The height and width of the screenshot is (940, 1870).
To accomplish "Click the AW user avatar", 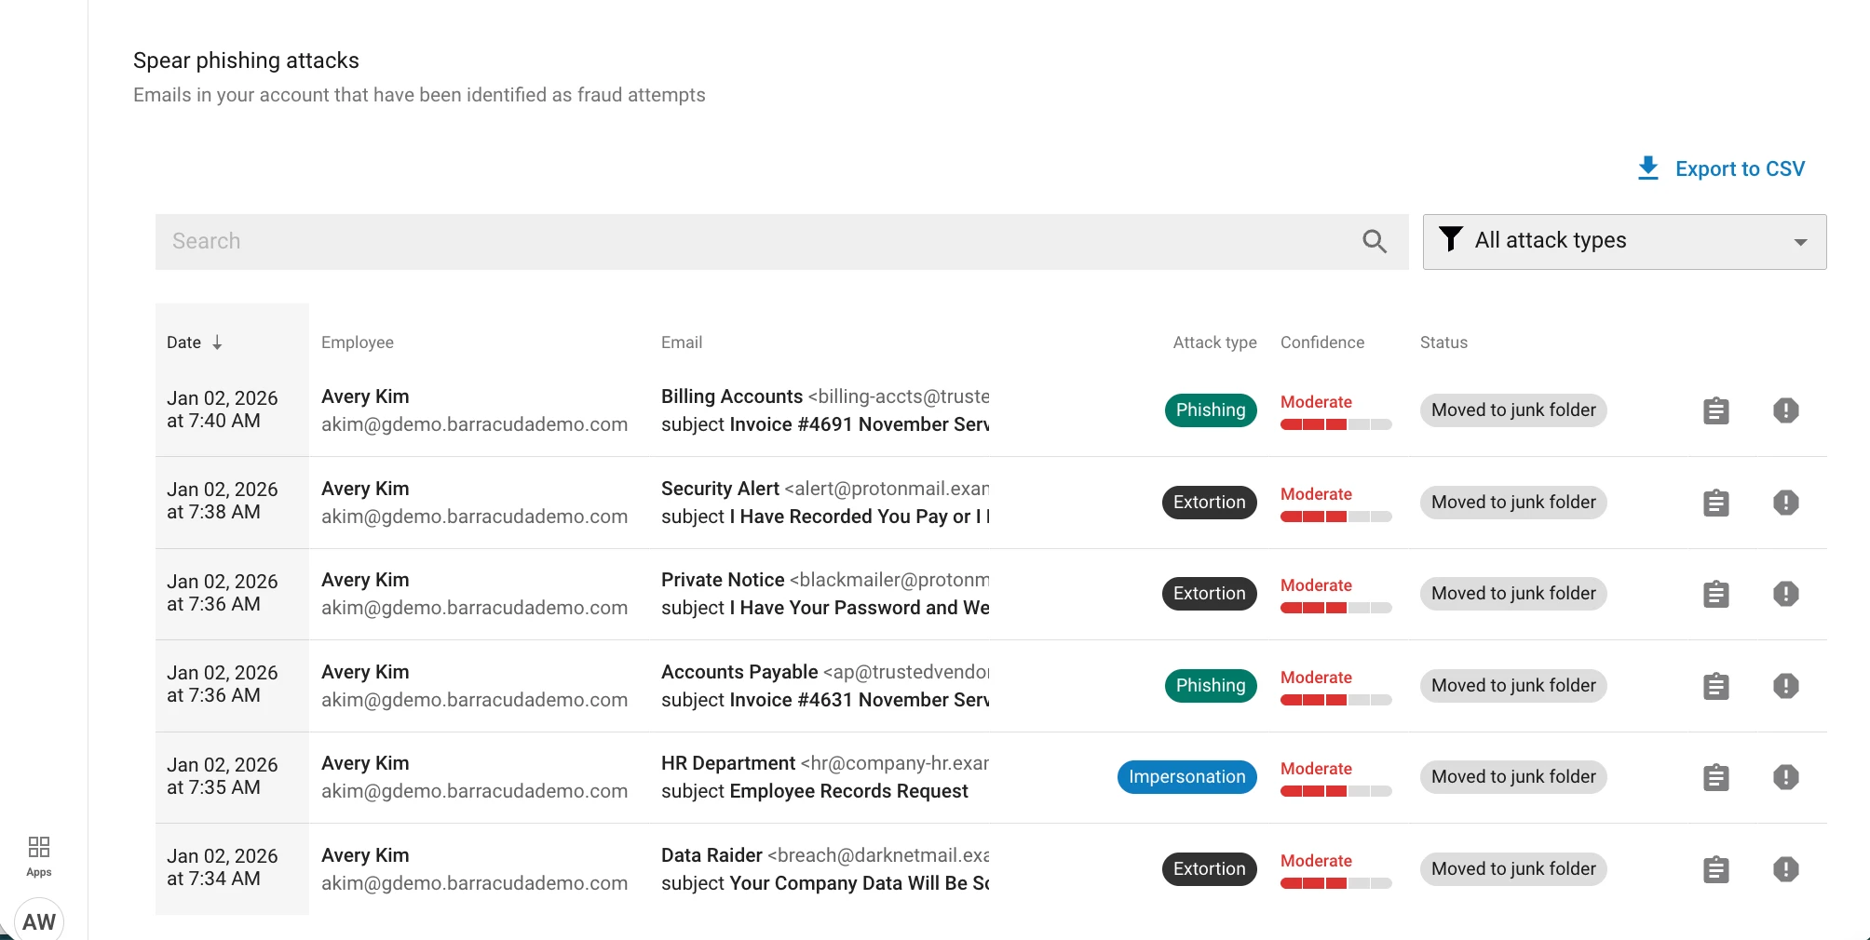I will [x=39, y=920].
